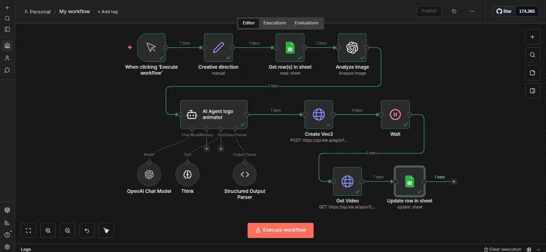Open the Think tool sub-node
This screenshot has height=252, width=546.
pos(187,175)
